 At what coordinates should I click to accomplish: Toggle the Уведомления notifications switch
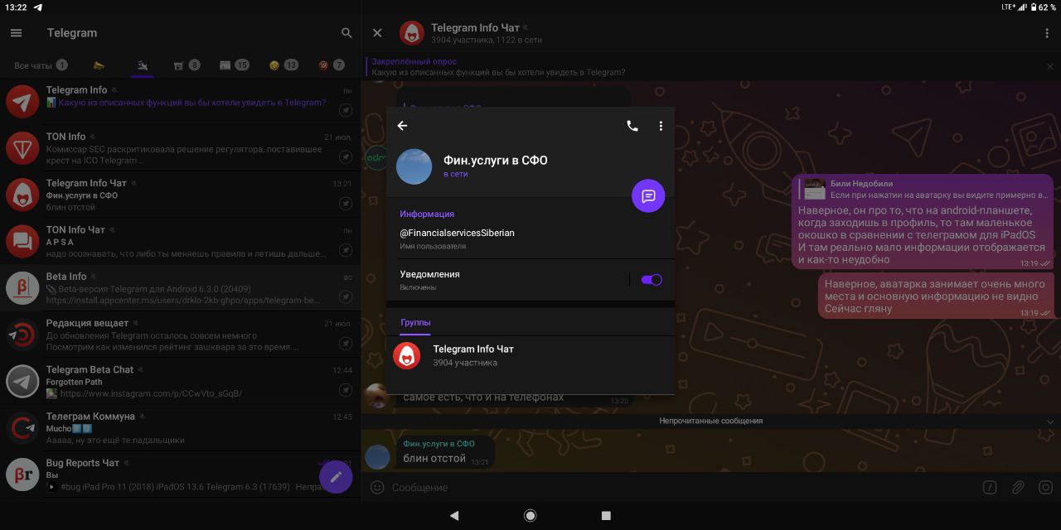652,280
